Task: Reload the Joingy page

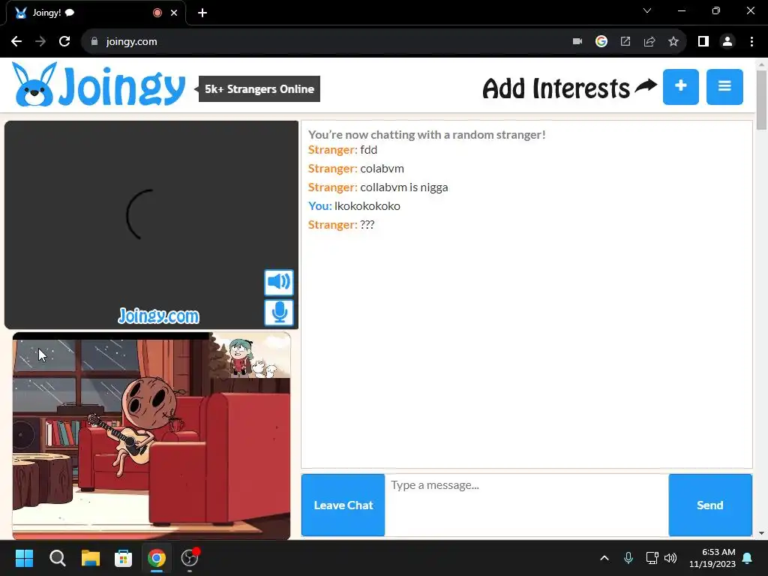Action: [64, 42]
